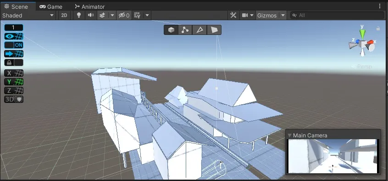Image resolution: width=388 pixels, height=181 pixels.
Task: Open the Animator tab
Action: pyautogui.click(x=89, y=7)
